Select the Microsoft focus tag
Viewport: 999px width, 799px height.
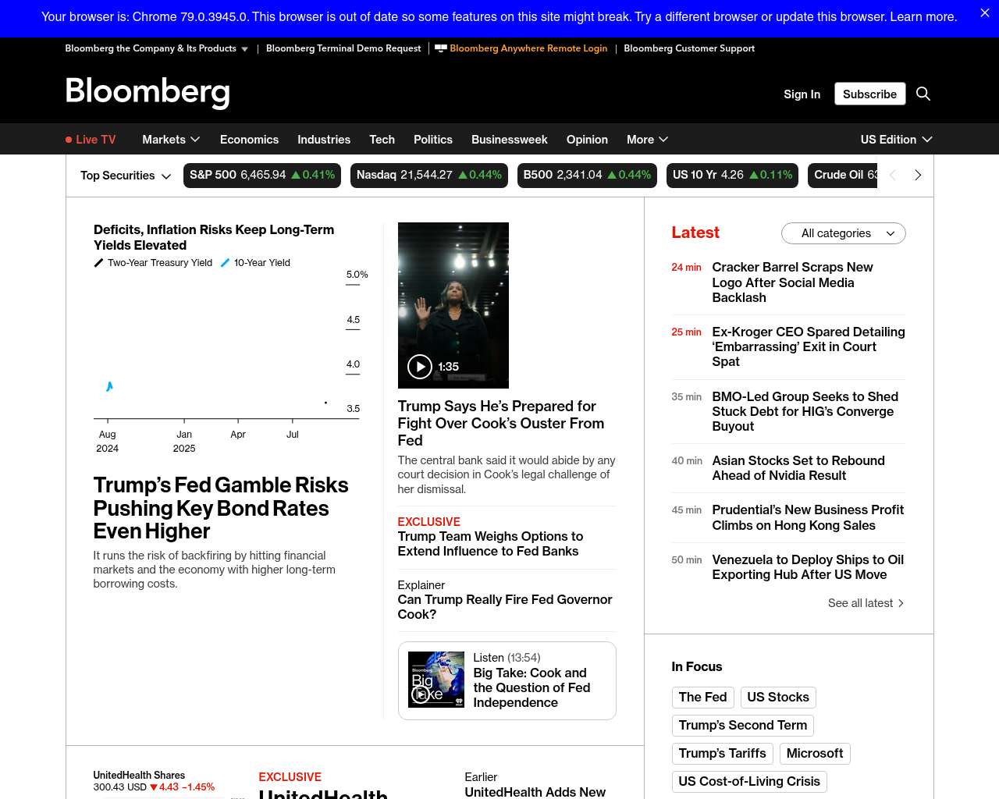(815, 753)
